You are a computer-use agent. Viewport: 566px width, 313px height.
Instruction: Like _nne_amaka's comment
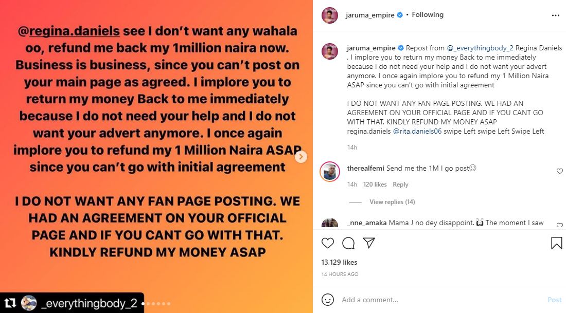pyautogui.click(x=560, y=225)
